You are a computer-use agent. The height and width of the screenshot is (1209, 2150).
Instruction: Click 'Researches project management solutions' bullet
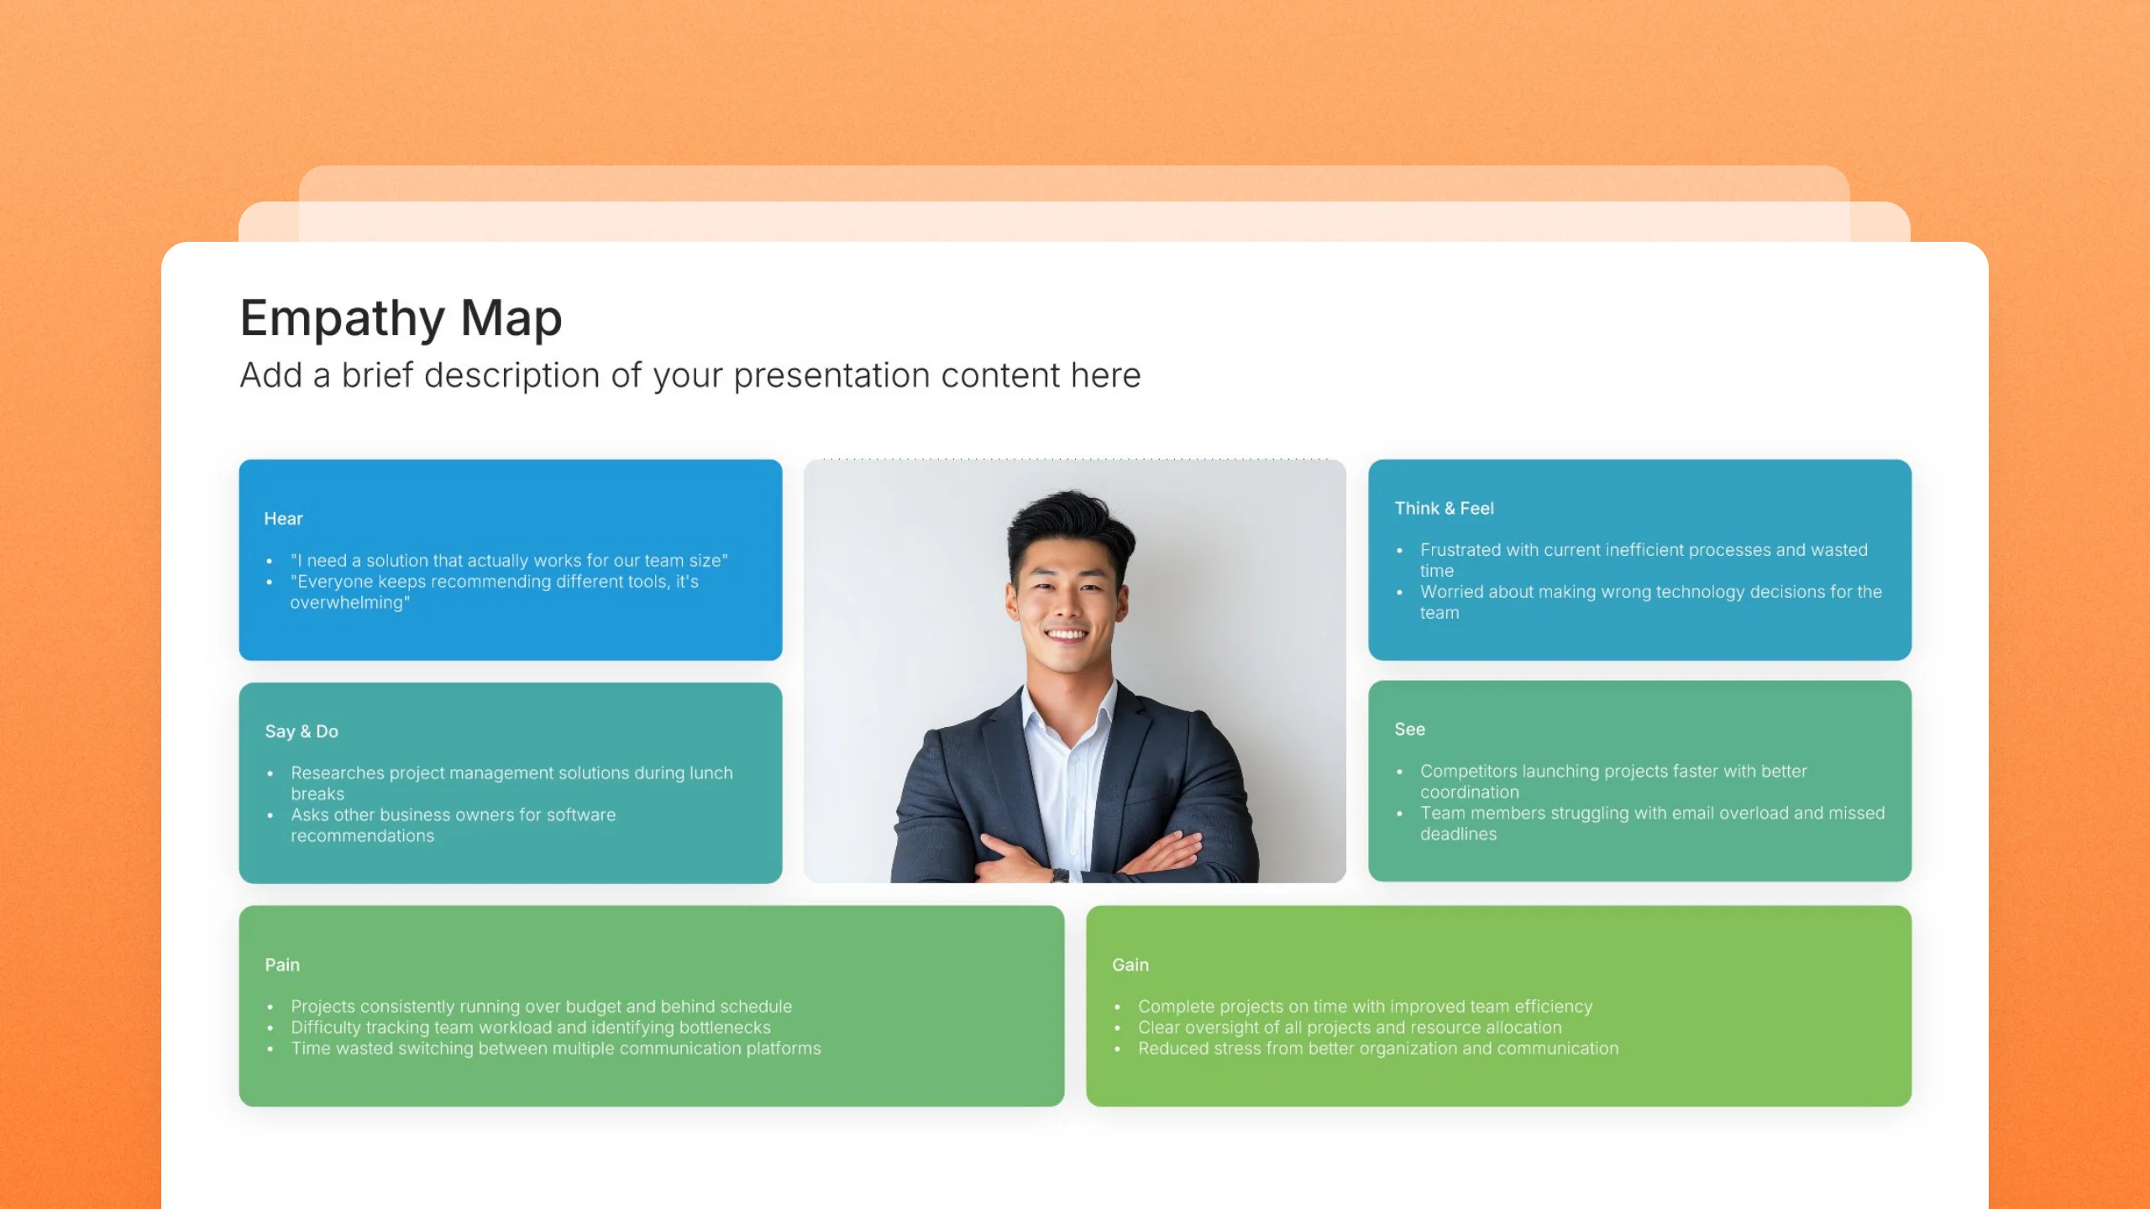pos(511,783)
